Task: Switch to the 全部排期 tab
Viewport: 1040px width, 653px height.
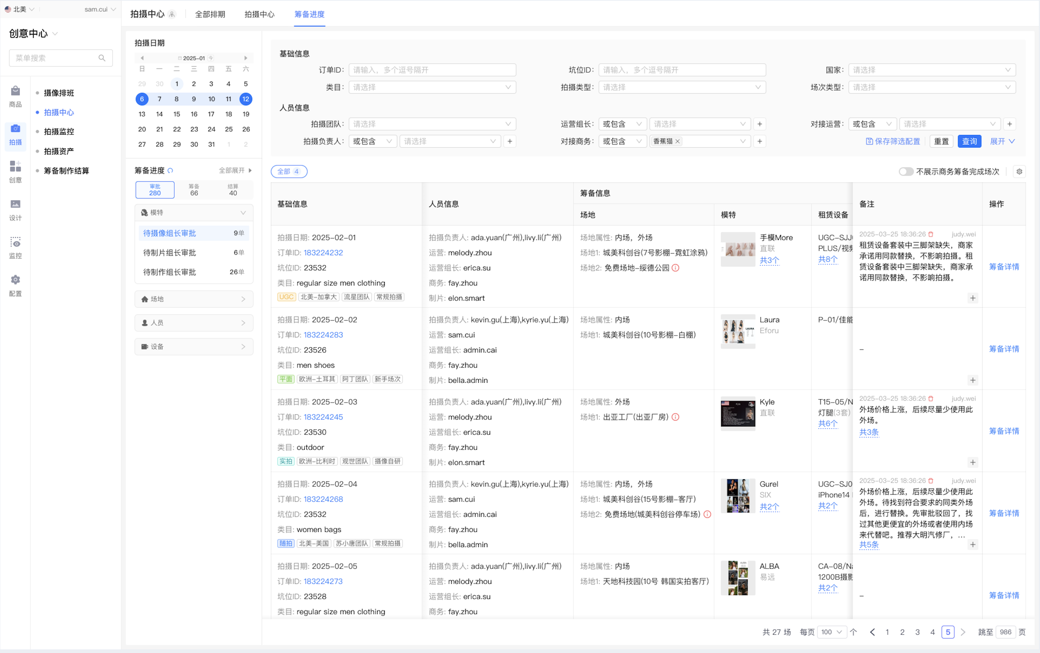Action: pos(210,14)
